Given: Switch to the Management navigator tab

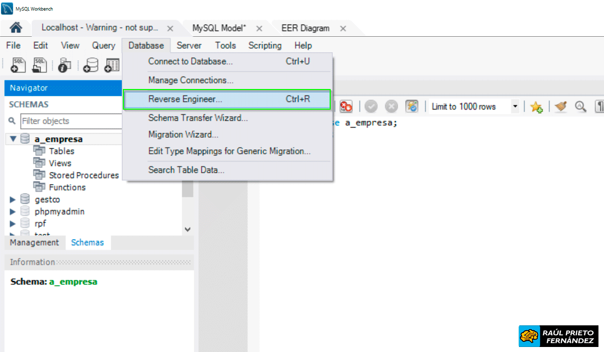Looking at the screenshot, I should (x=34, y=242).
